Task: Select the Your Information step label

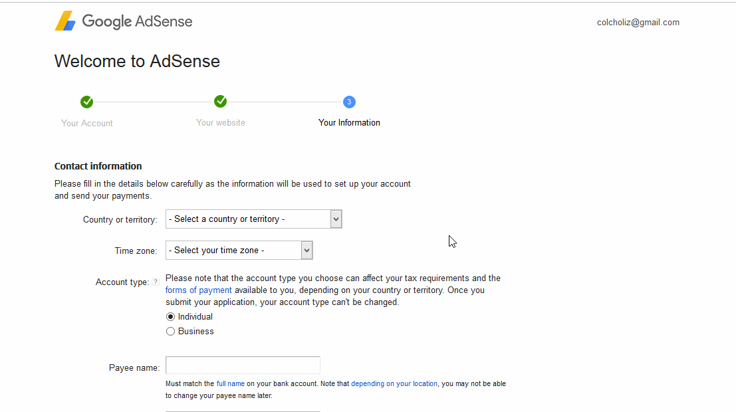Action: [349, 122]
